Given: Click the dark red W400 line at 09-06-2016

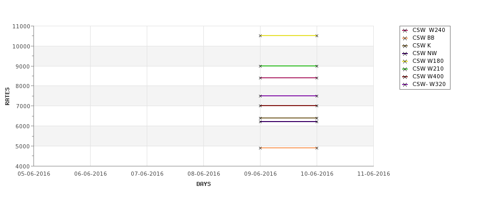Looking at the screenshot, I should pos(261,106).
